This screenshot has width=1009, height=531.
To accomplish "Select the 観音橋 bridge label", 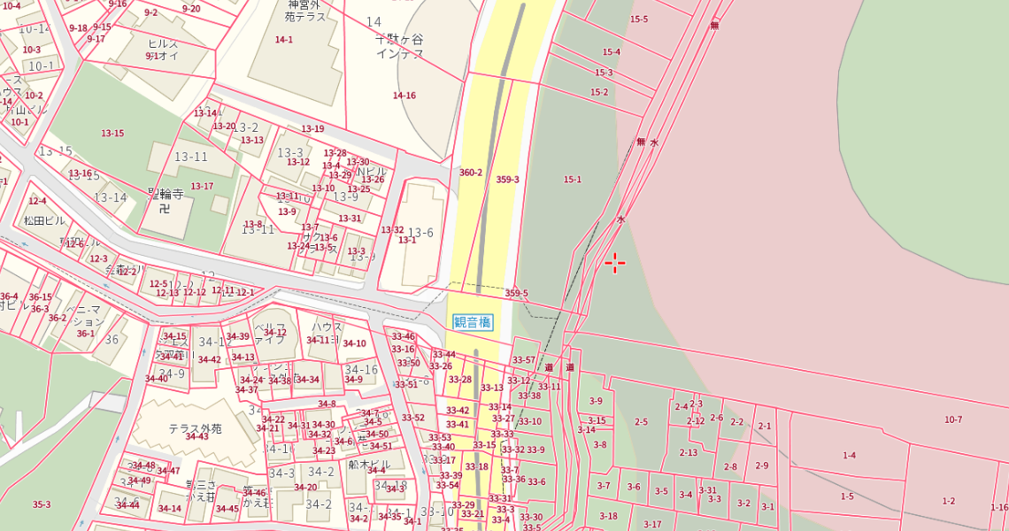I will 472,322.
